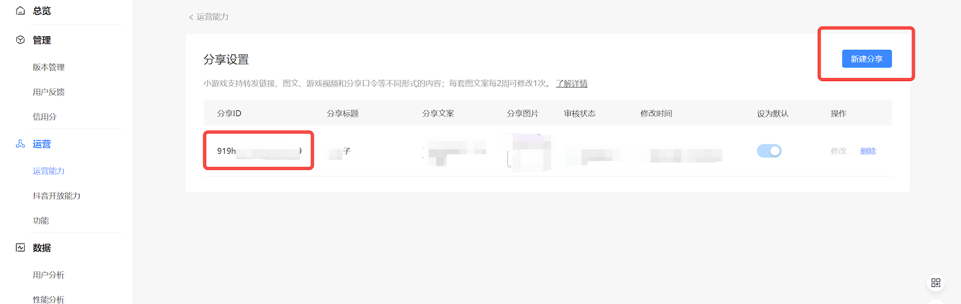The height and width of the screenshot is (304, 961).
Task: Select the 功能 sidebar item
Action: coord(41,220)
